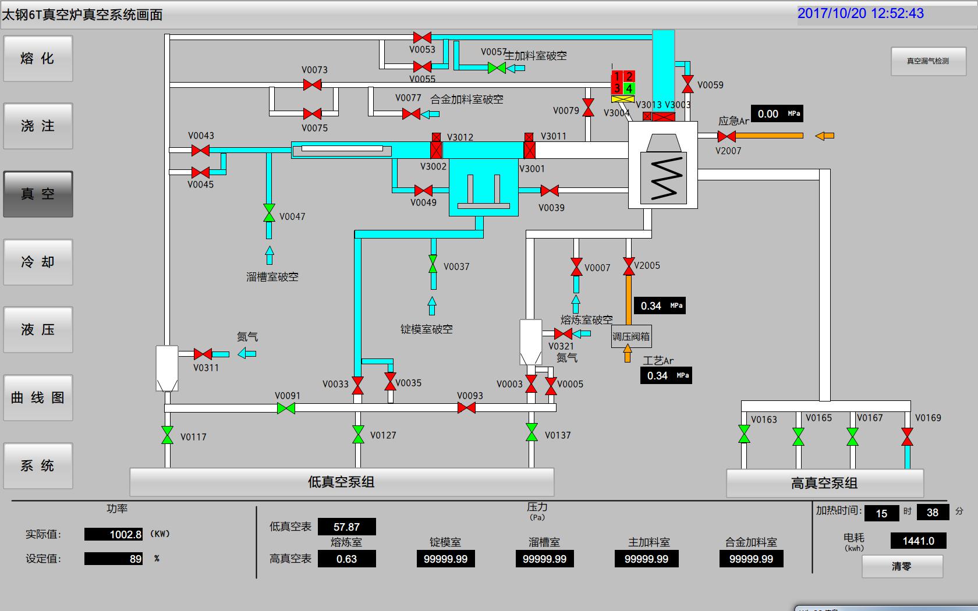The height and width of the screenshot is (611, 978).
Task: Click the green number 4 indicator square
Action: click(x=629, y=88)
